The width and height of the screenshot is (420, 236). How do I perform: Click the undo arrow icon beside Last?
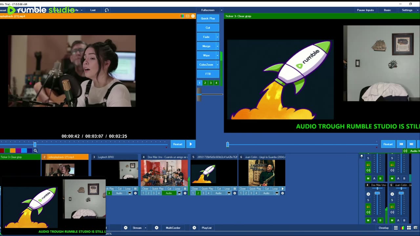[x=107, y=10]
